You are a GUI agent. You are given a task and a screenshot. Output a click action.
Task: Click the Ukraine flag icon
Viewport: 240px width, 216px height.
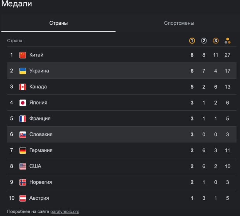coord(23,71)
